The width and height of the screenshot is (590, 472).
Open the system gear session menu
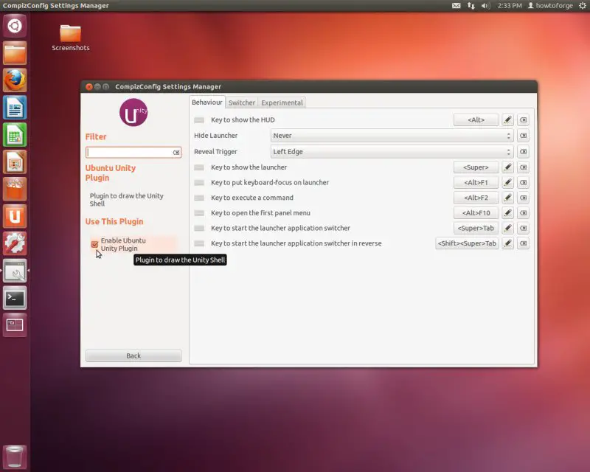583,6
